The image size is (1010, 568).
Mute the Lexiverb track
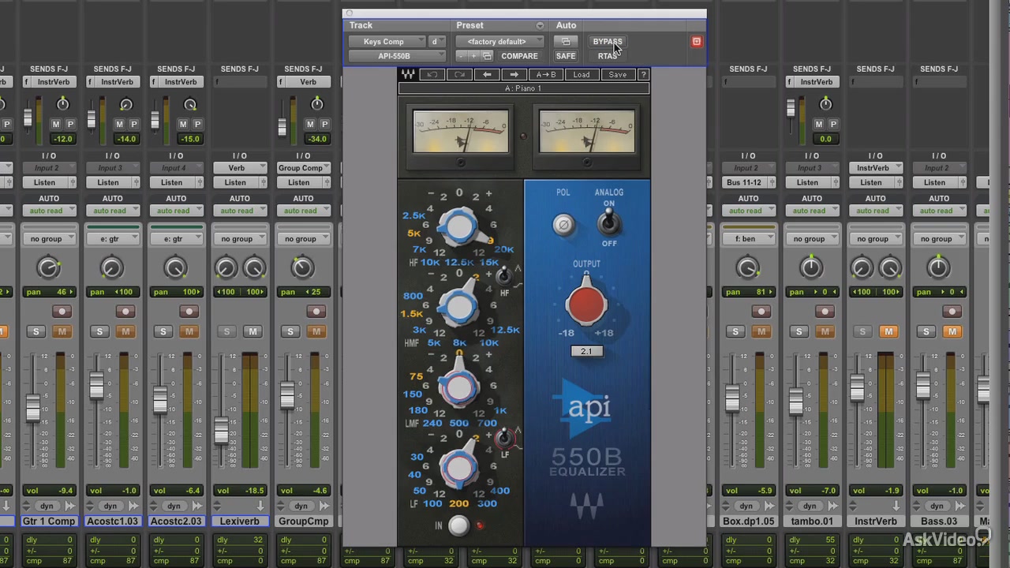click(x=252, y=331)
